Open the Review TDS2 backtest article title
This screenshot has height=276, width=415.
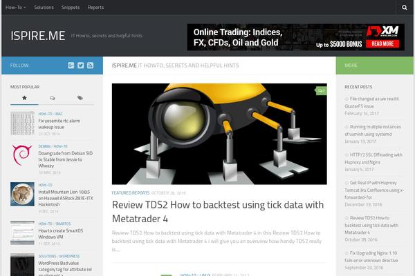click(218, 212)
